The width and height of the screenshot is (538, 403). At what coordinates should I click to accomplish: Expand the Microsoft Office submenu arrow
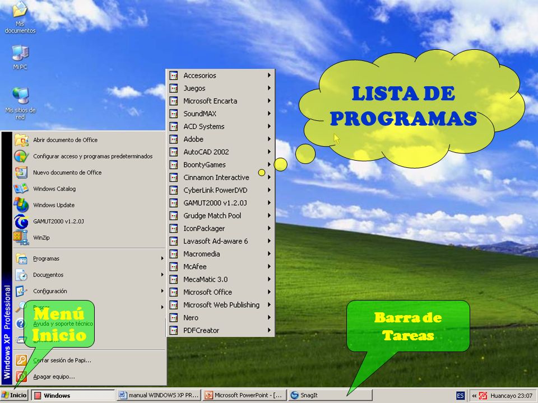[x=270, y=292]
